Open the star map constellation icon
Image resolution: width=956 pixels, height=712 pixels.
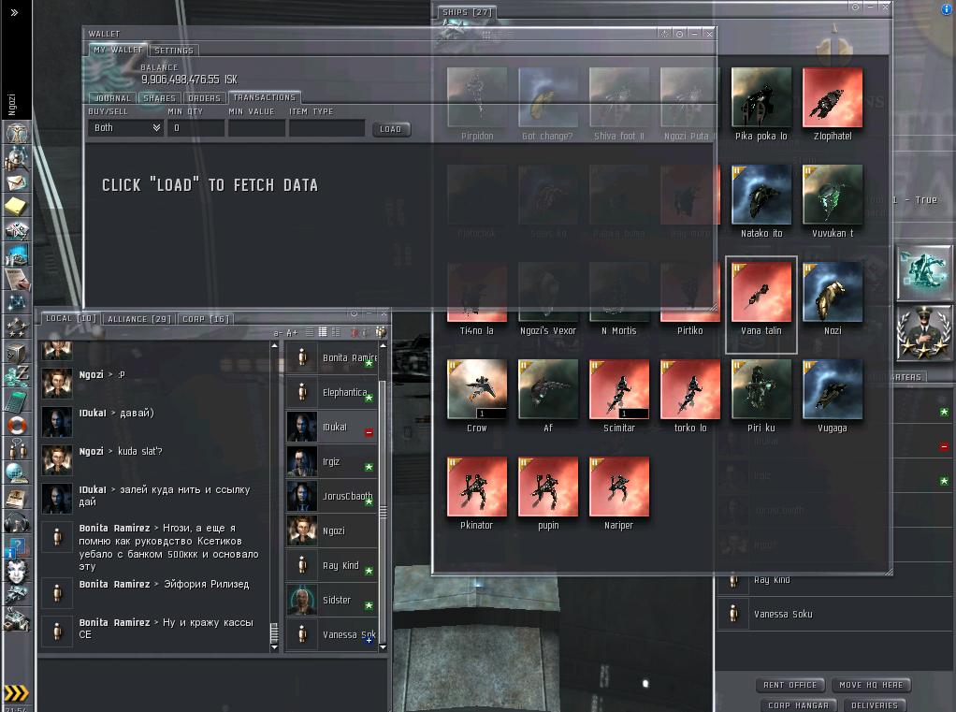click(17, 302)
